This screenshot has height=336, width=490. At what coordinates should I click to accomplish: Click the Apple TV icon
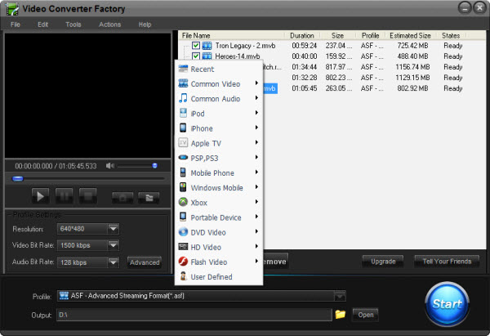click(183, 143)
